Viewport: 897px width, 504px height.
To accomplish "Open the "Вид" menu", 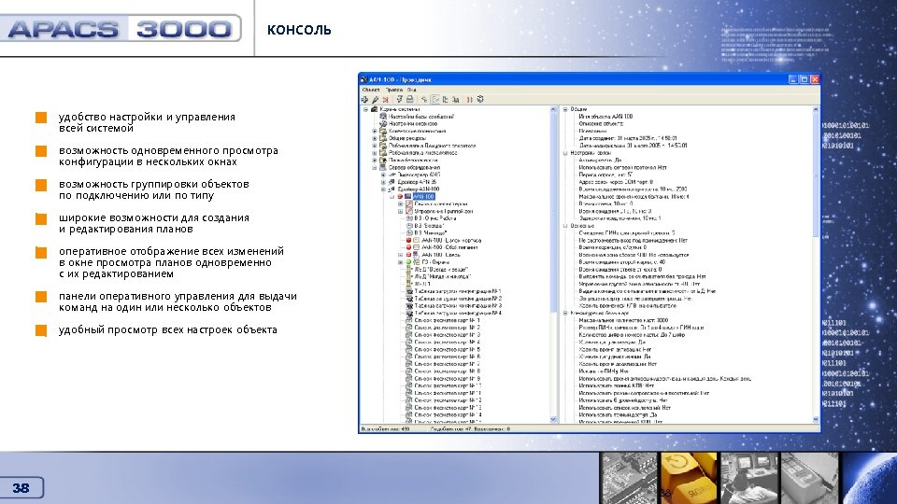I will 412,90.
